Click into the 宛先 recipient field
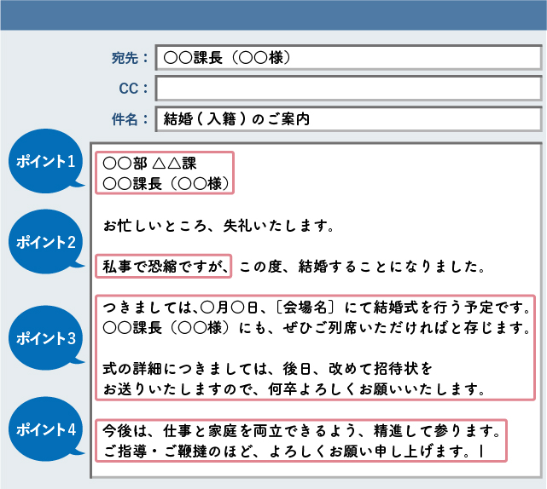 [x=347, y=58]
